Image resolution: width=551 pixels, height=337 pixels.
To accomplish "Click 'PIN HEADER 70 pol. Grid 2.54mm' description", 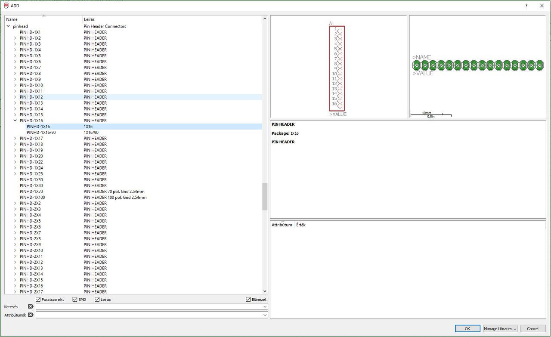I will coord(114,192).
